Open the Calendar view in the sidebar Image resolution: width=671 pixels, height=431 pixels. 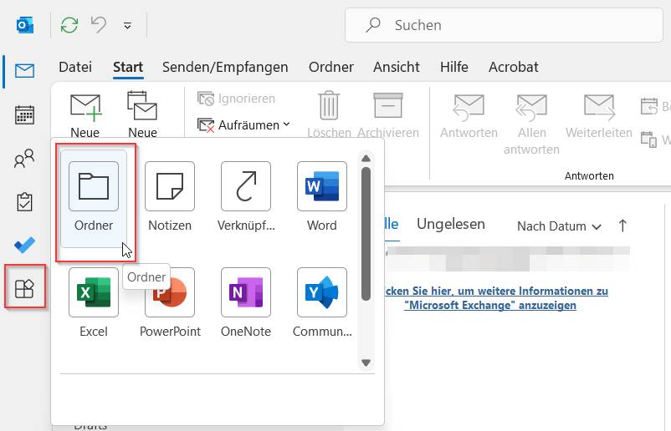[24, 115]
